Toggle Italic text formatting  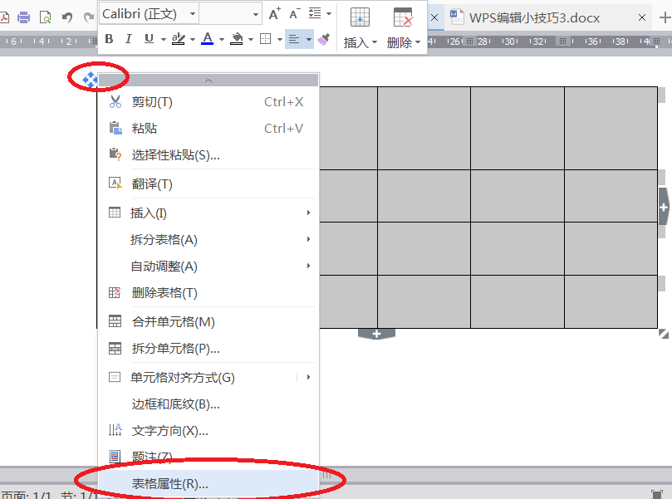pos(128,39)
